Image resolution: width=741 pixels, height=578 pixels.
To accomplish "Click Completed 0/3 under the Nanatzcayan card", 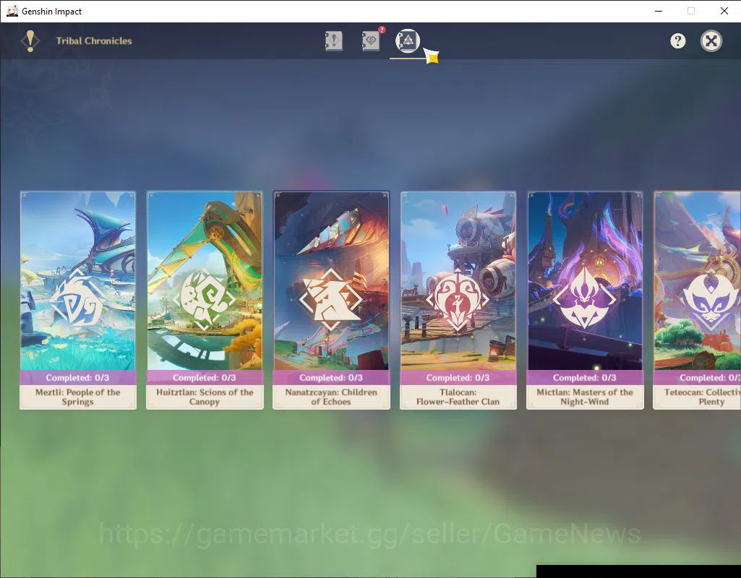I will coord(331,378).
